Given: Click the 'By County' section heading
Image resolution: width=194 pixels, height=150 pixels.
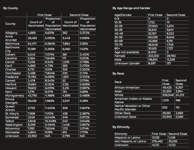Looking at the screenshot, I should (x=11, y=8).
